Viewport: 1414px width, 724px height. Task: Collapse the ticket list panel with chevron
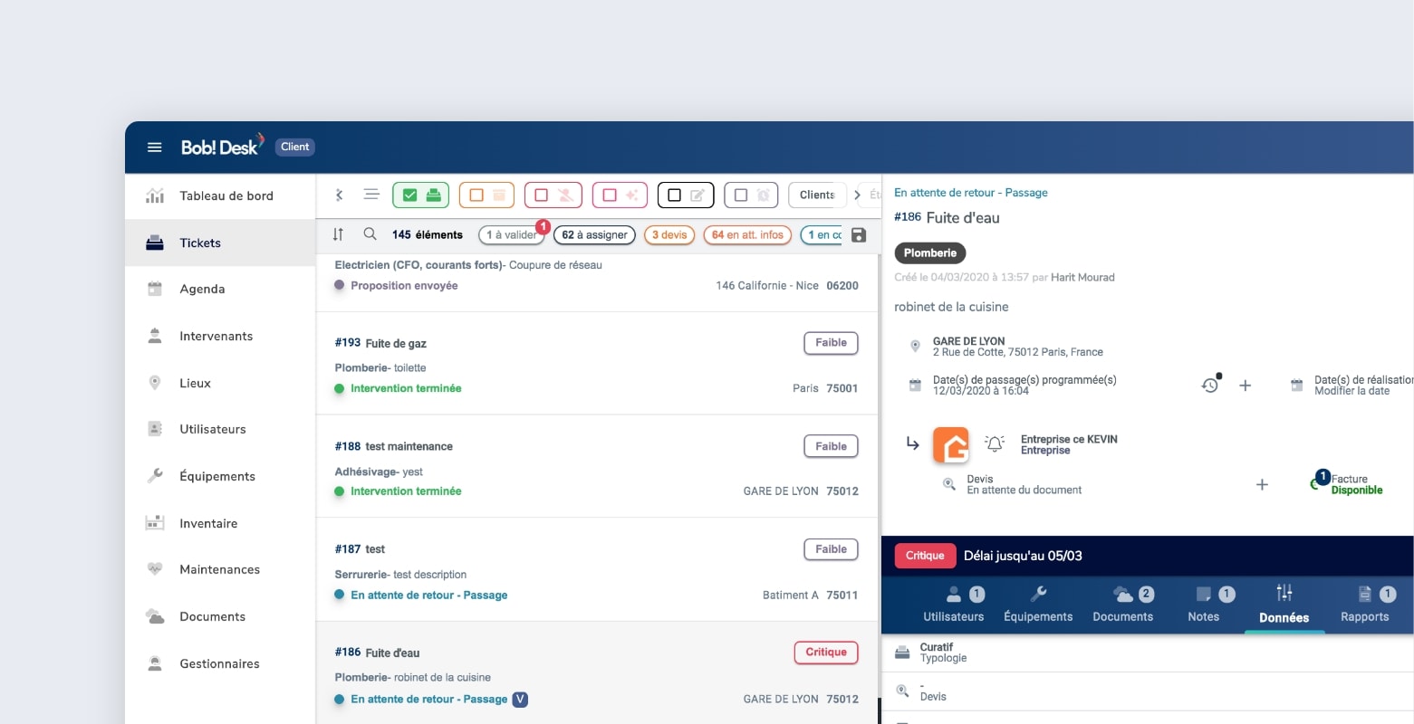tap(340, 195)
